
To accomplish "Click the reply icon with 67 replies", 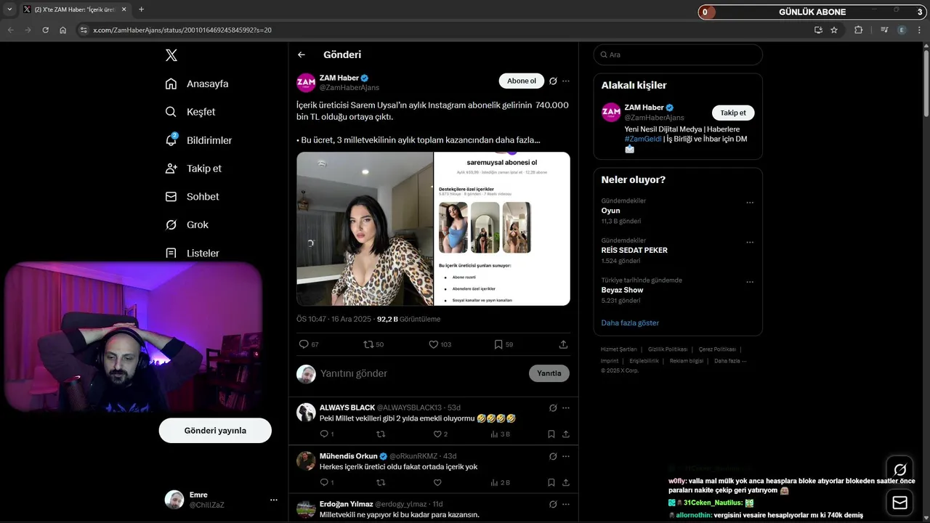I will (x=304, y=344).
